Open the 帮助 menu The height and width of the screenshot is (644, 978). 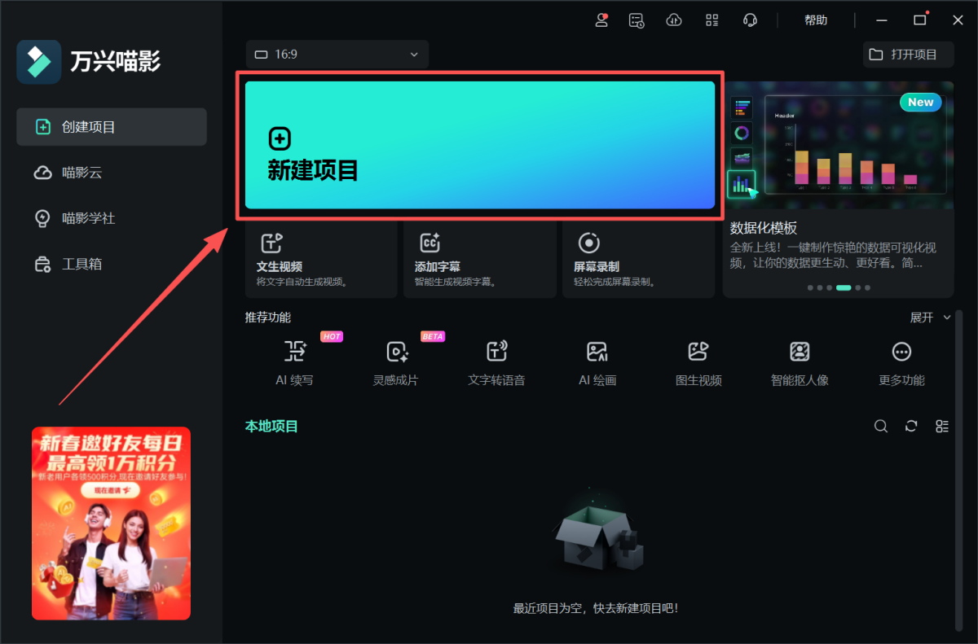[x=816, y=20]
